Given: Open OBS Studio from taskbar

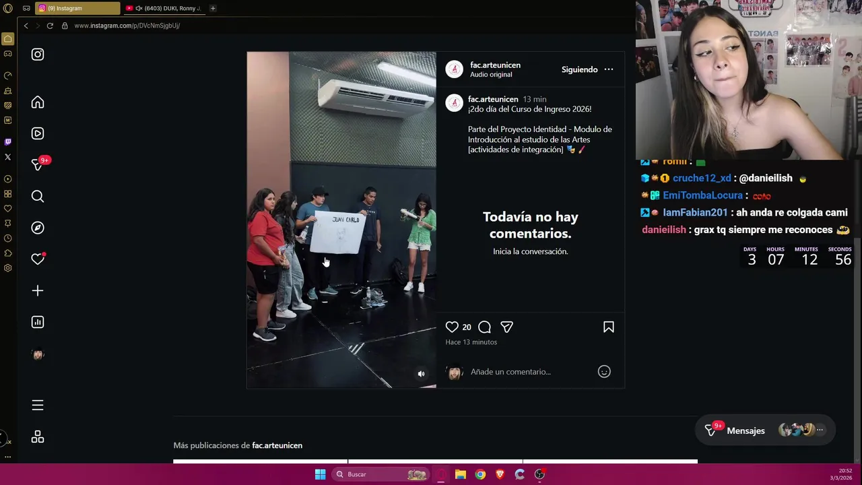Looking at the screenshot, I should coord(539,474).
